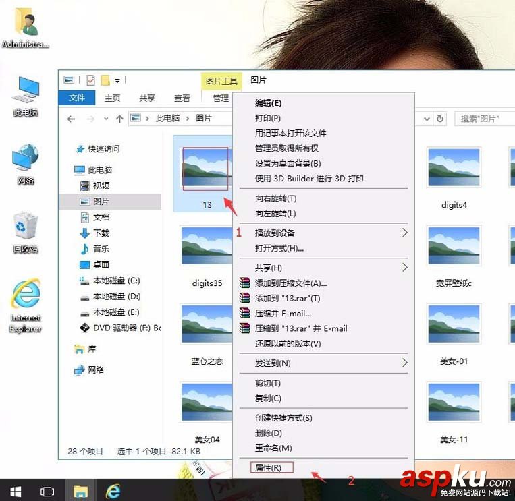Open recent locations dropdown arrow
The width and height of the screenshot is (515, 501).
pos(106,119)
